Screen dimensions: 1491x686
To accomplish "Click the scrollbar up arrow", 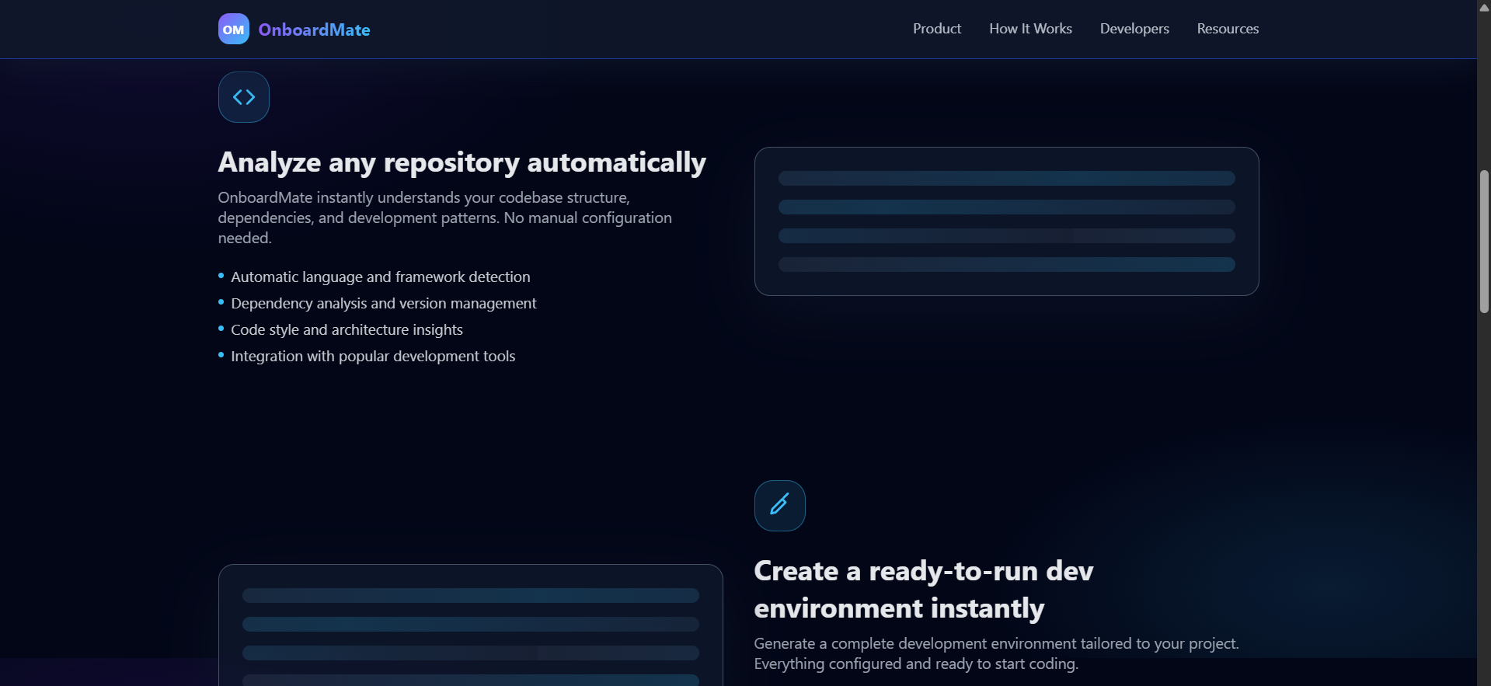I will (1484, 7).
